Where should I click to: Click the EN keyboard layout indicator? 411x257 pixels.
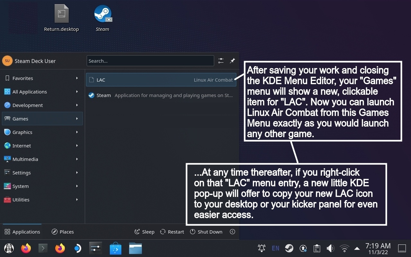pos(275,248)
